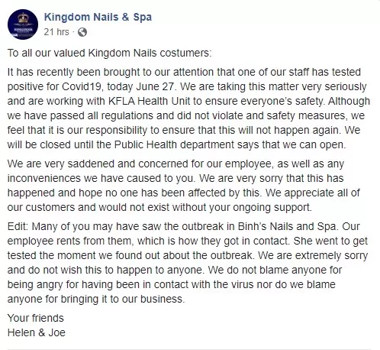Click the text Covid19 in the post
Screen dimensions: 380x350
point(82,86)
